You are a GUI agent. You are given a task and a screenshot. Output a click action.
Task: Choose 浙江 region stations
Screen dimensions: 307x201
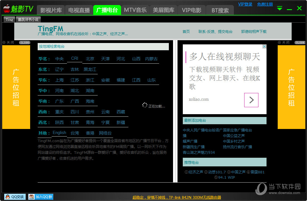(90, 80)
